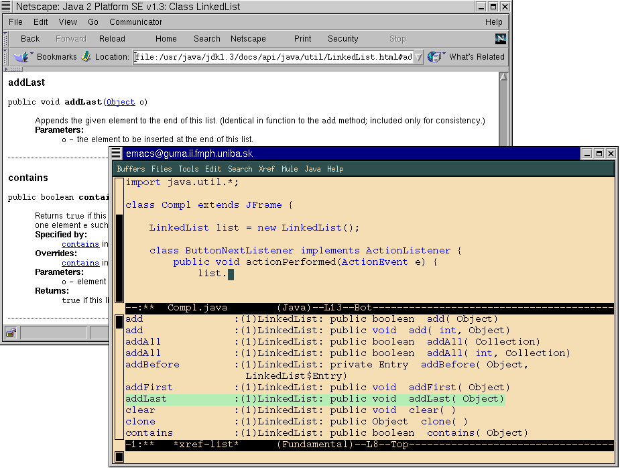Select the addAll( int, Collection) completion row
This screenshot has height=468, width=620.
coord(348,353)
